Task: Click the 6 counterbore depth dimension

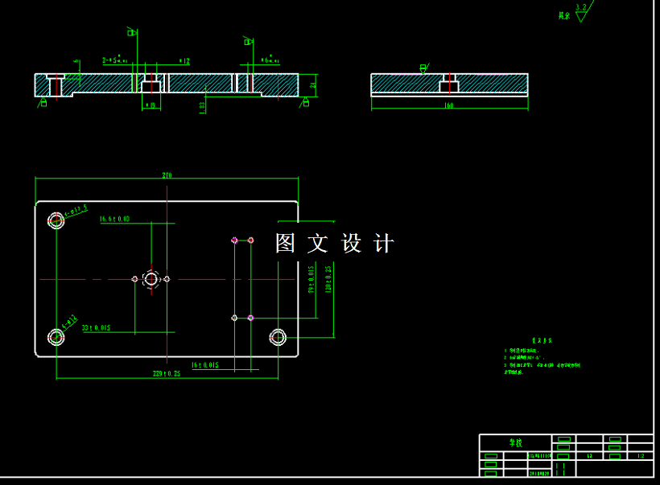Action: pos(76,61)
